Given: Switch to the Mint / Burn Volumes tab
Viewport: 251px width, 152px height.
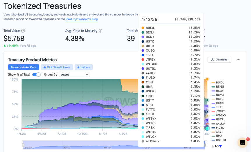Looking at the screenshot, I should (57, 67).
